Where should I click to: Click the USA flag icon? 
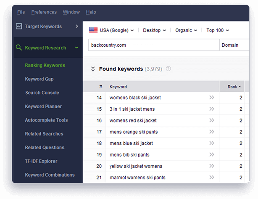click(x=93, y=30)
